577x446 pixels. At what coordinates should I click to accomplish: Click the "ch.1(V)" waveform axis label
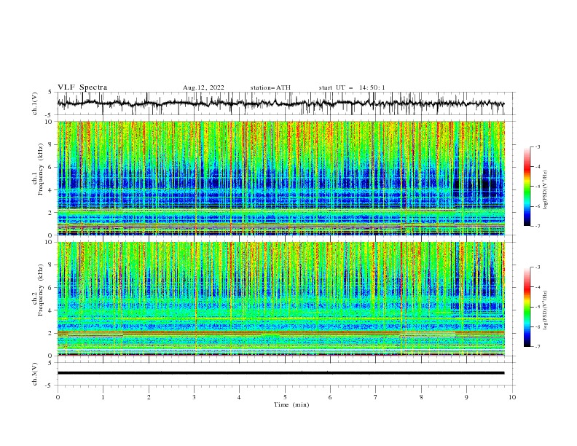pos(35,103)
